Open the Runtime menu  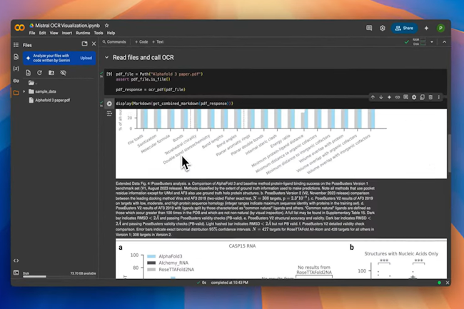tap(83, 33)
